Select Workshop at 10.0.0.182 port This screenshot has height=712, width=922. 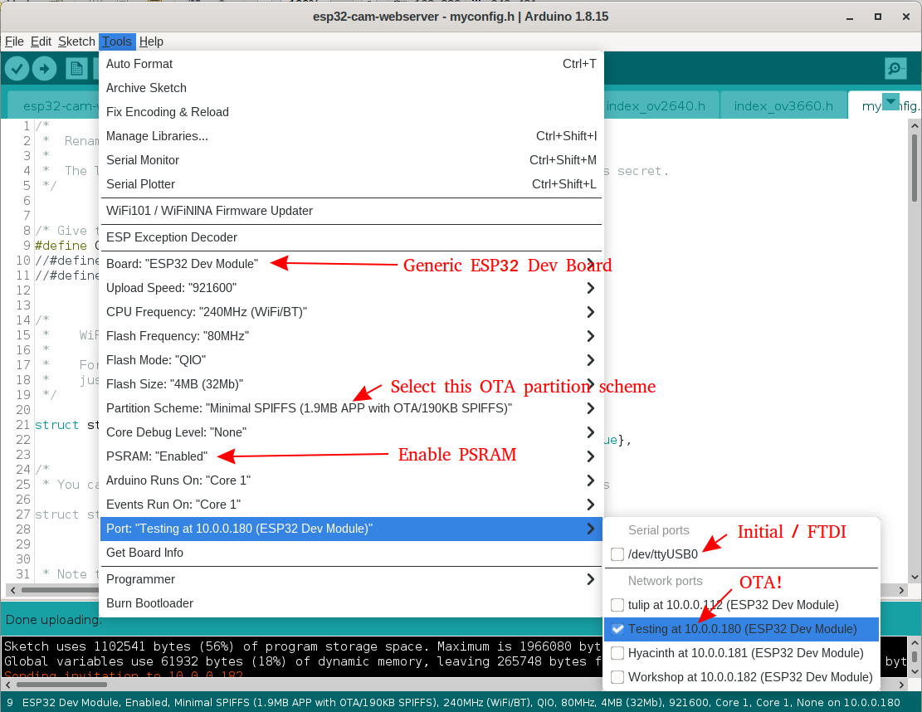coord(741,677)
